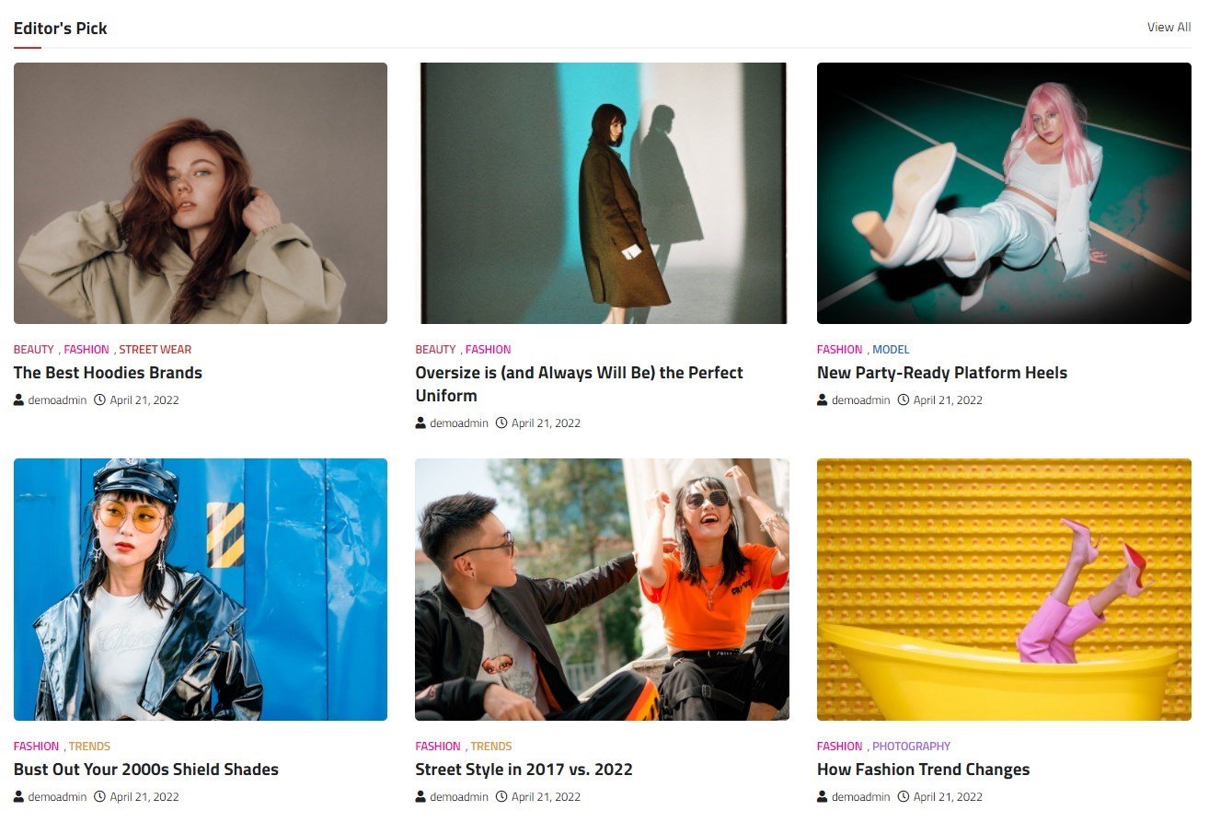Click author icon under Oversize is the Perfect Uniform

(421, 423)
